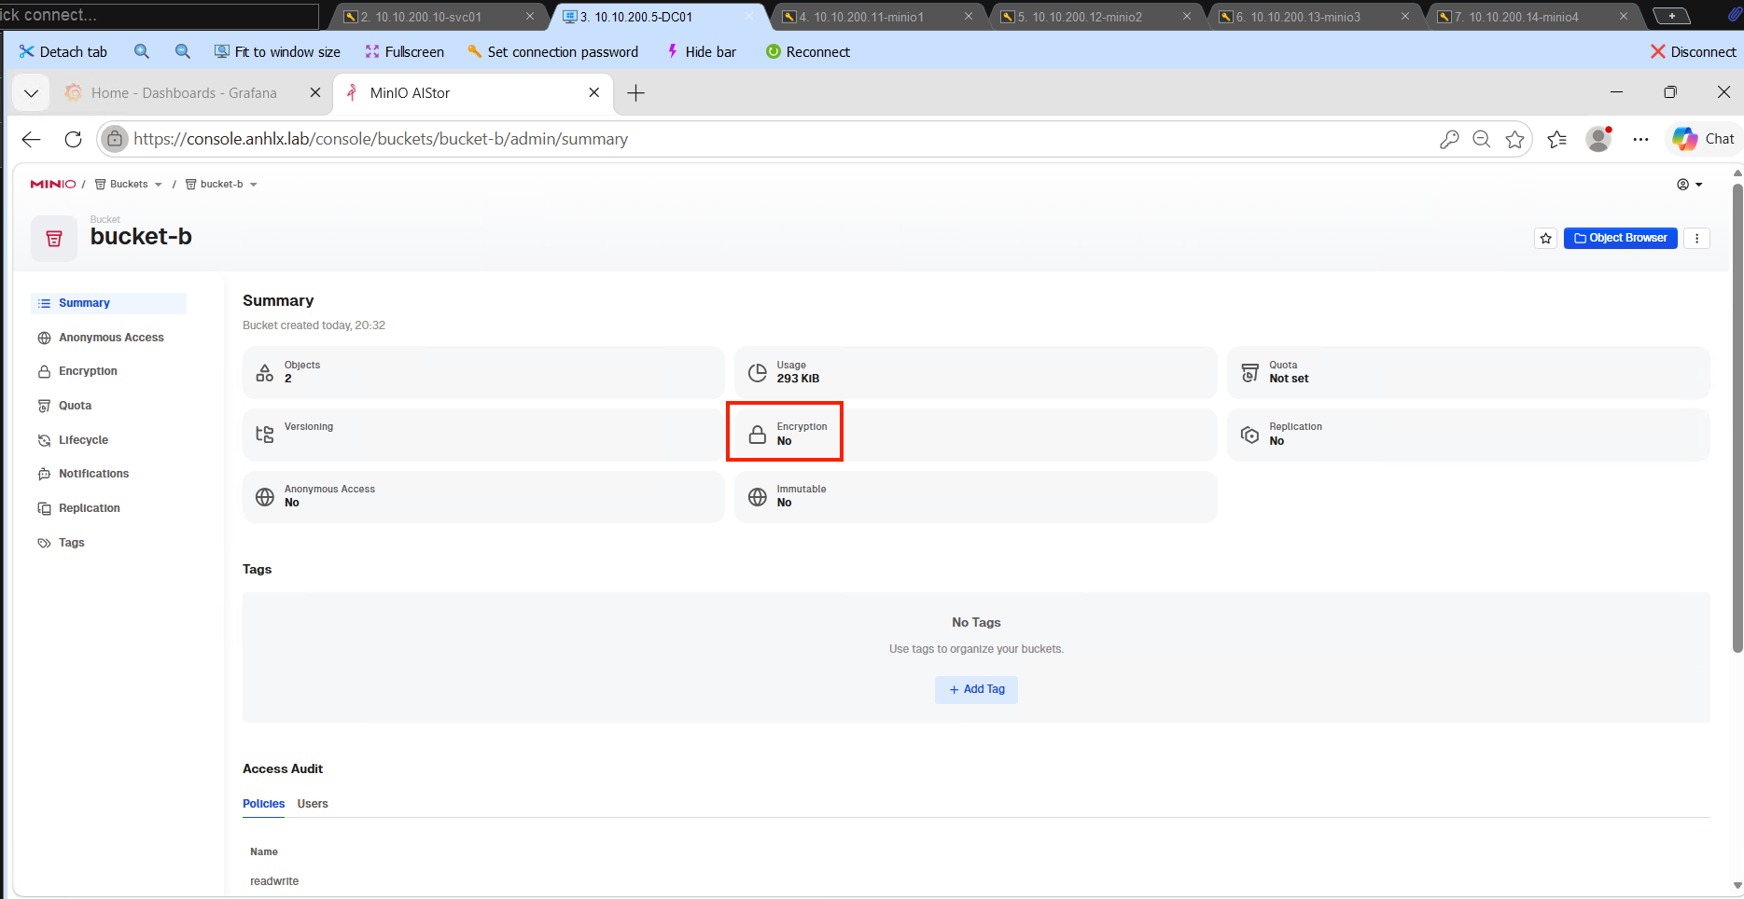The width and height of the screenshot is (1744, 899).
Task: Switch to Home - Dashboards - Grafana tab
Action: click(184, 93)
